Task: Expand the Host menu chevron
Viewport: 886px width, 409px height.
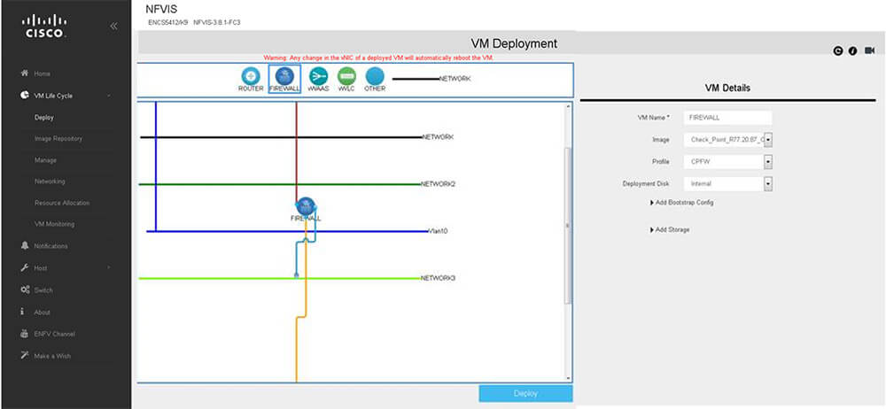Action: (108, 267)
